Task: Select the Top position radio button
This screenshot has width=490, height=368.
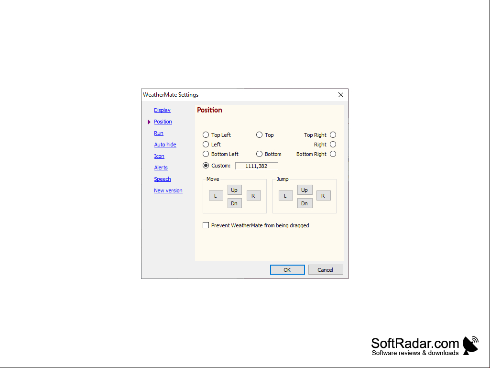Action: coord(259,135)
